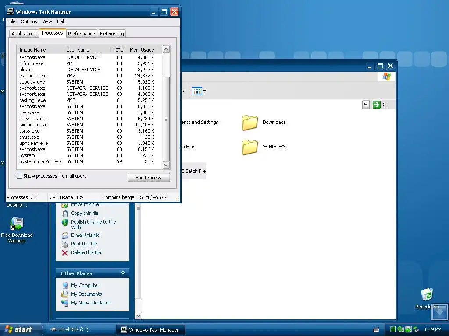Click the Delete this file link

coord(86,252)
